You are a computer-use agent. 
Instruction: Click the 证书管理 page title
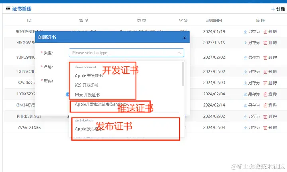coord(22,9)
